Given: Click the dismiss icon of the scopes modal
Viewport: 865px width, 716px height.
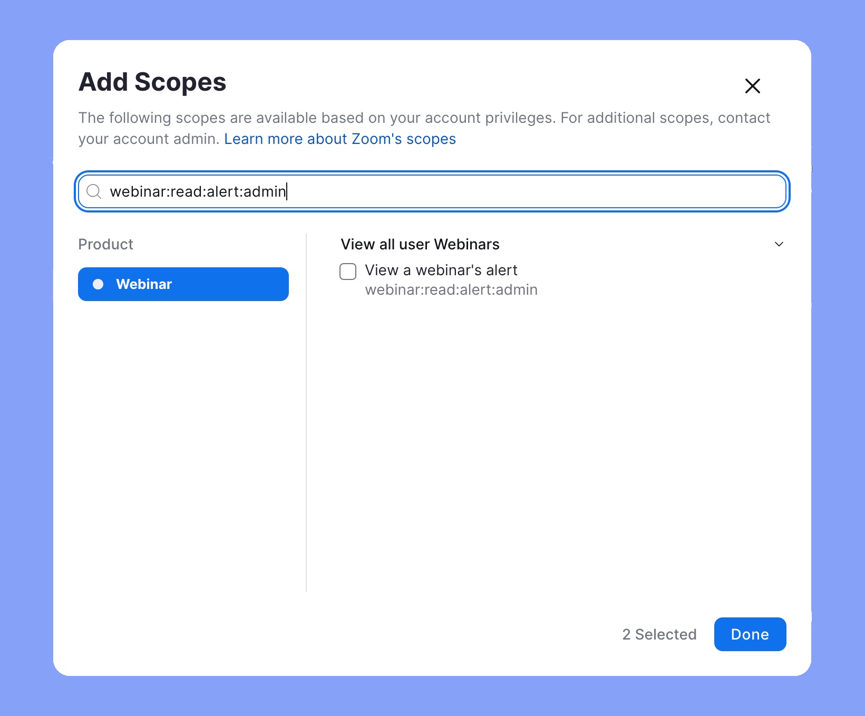Looking at the screenshot, I should [752, 86].
